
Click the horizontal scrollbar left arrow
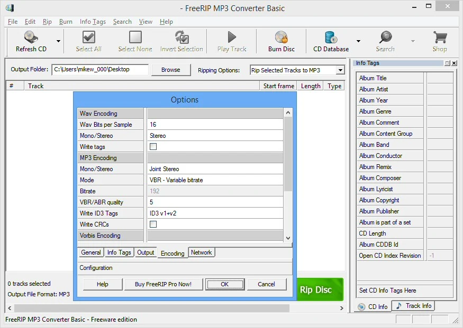tap(10, 308)
